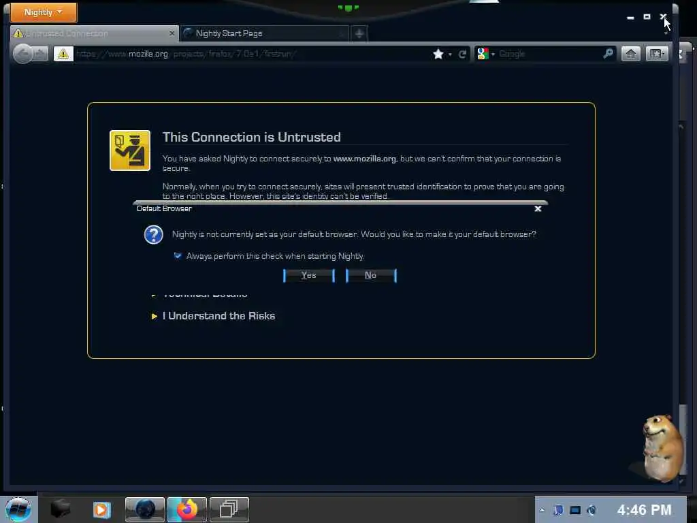Click the 4:46 PM clock
This screenshot has height=523, width=697.
tap(644, 509)
